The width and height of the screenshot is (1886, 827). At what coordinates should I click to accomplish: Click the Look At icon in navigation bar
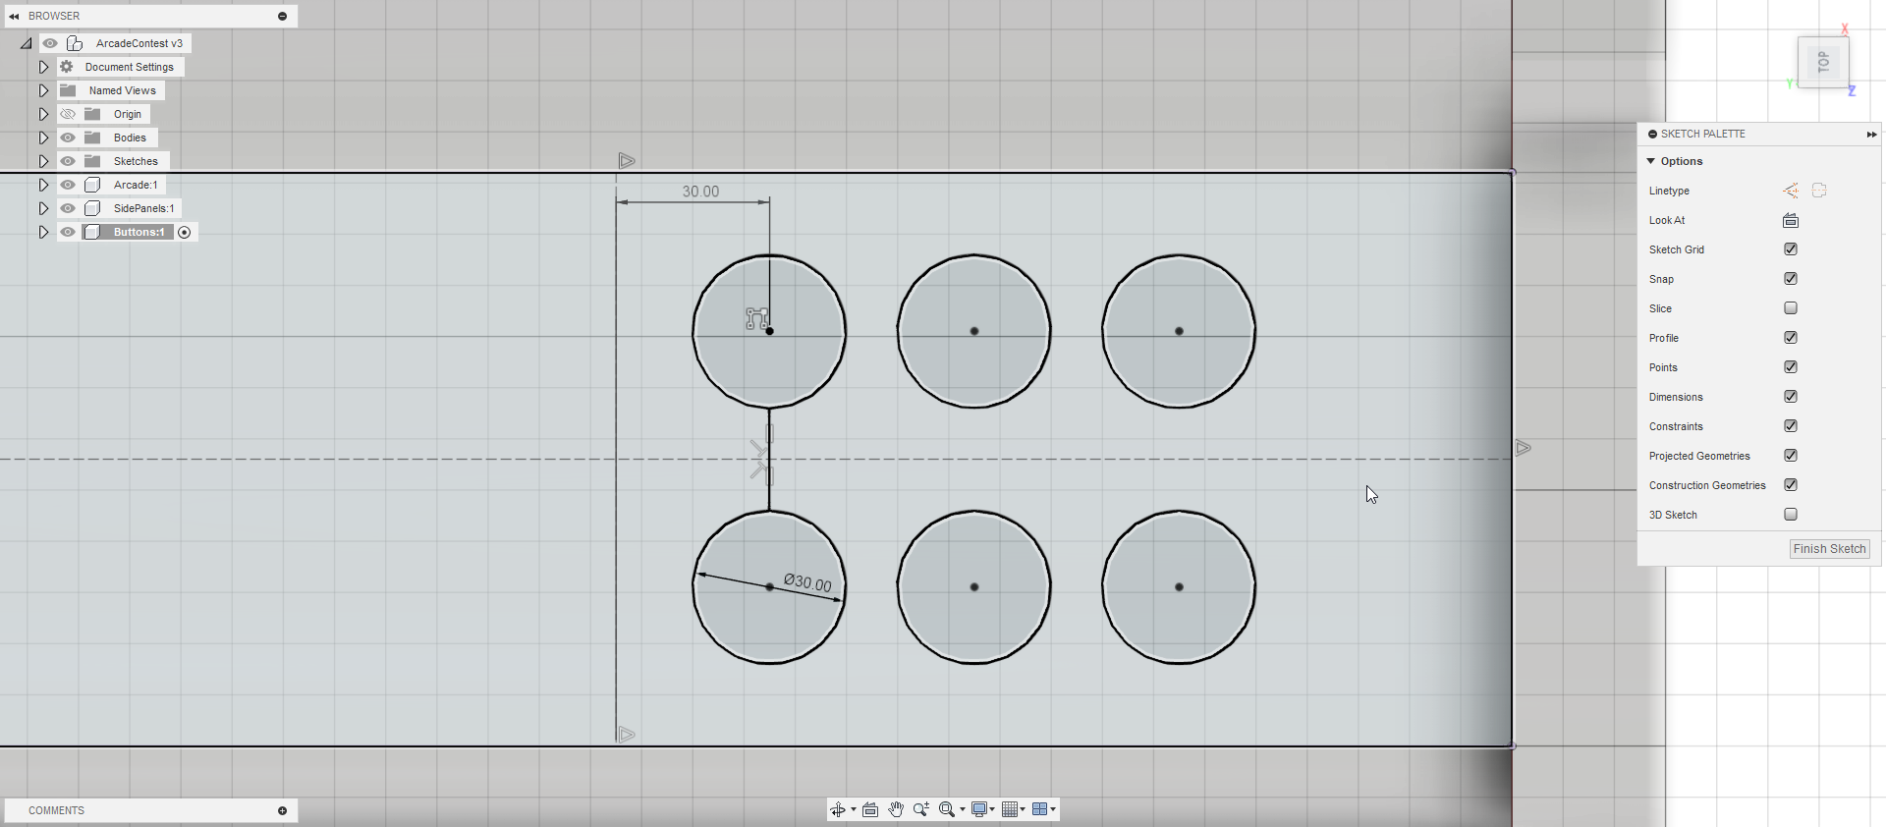click(x=870, y=809)
